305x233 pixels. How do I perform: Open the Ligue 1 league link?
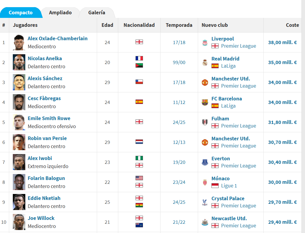point(229,186)
